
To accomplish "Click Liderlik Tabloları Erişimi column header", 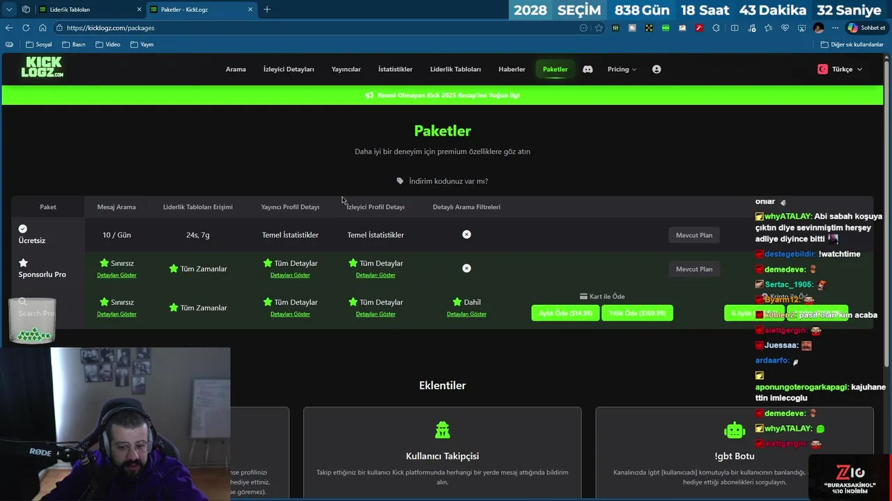I will 198,207.
